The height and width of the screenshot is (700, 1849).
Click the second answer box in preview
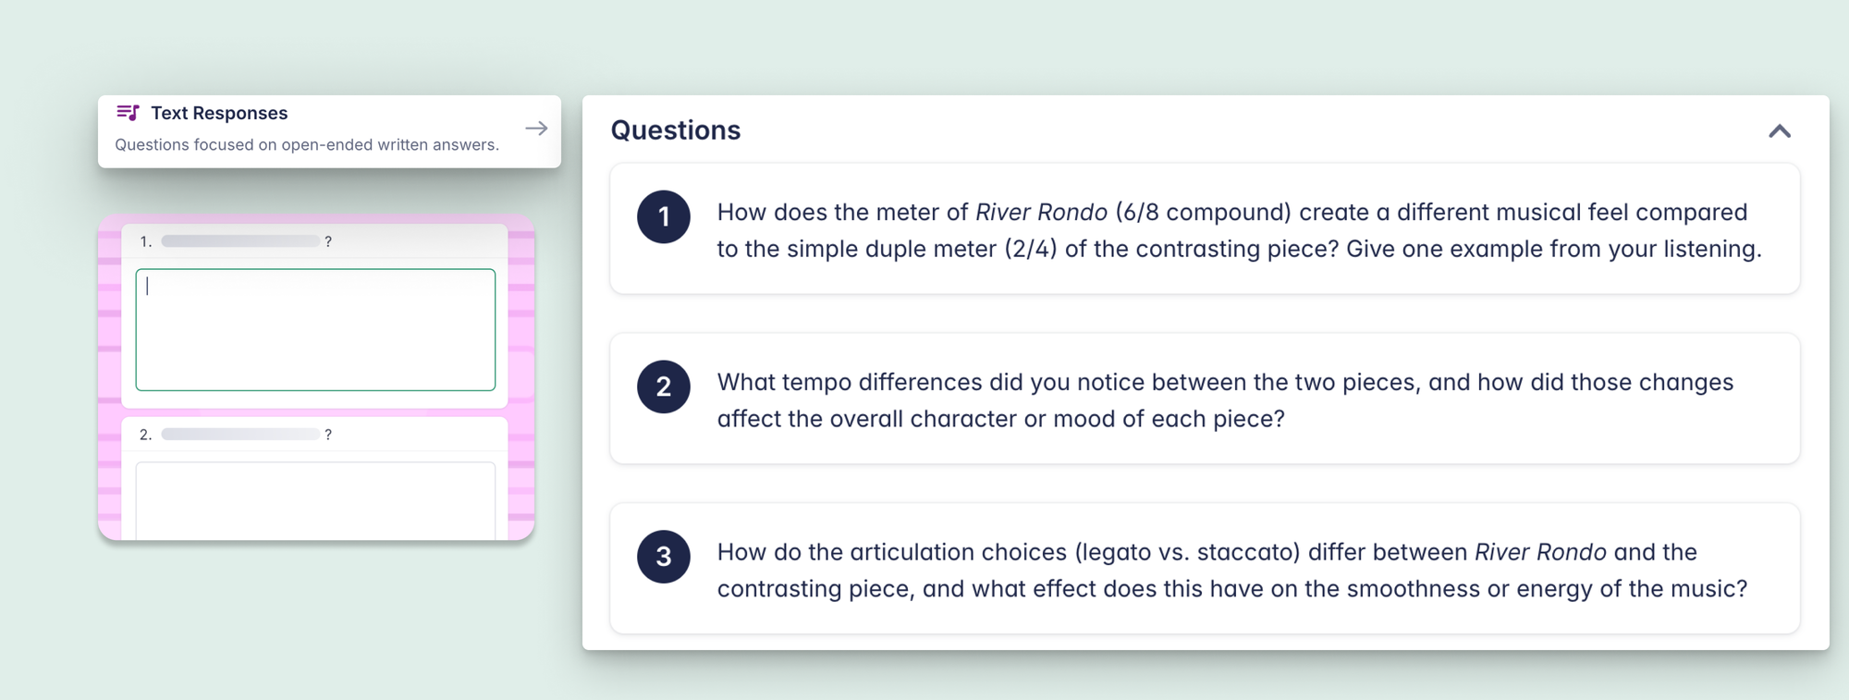[315, 499]
